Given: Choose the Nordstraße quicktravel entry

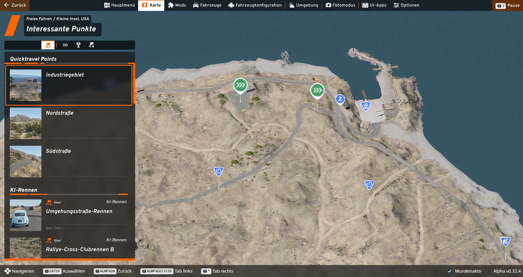Looking at the screenshot, I should [x=69, y=123].
